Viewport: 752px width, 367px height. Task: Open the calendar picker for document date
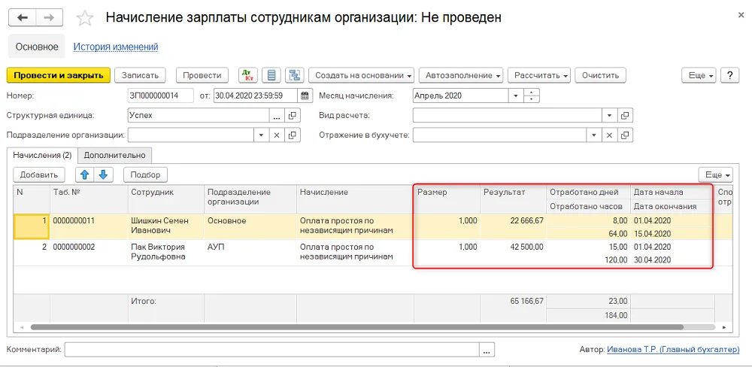(x=305, y=96)
